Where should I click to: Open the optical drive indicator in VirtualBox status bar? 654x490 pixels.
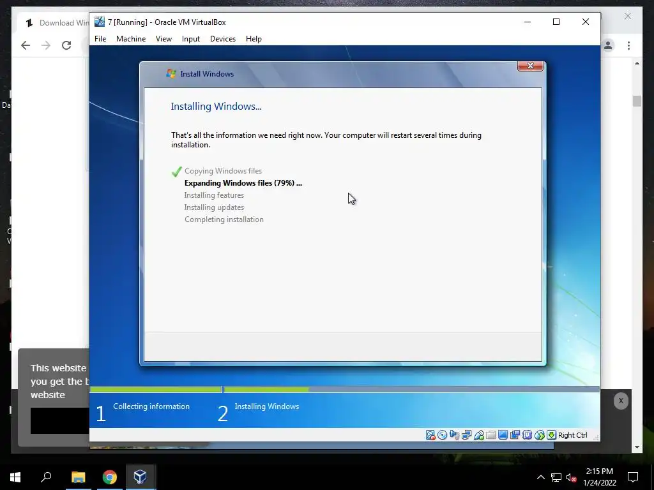[x=443, y=435]
